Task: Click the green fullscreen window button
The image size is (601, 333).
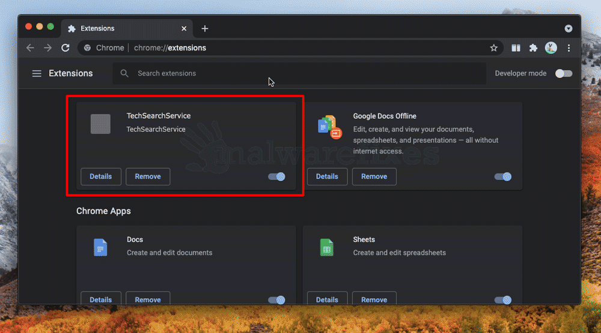Action: (50, 26)
